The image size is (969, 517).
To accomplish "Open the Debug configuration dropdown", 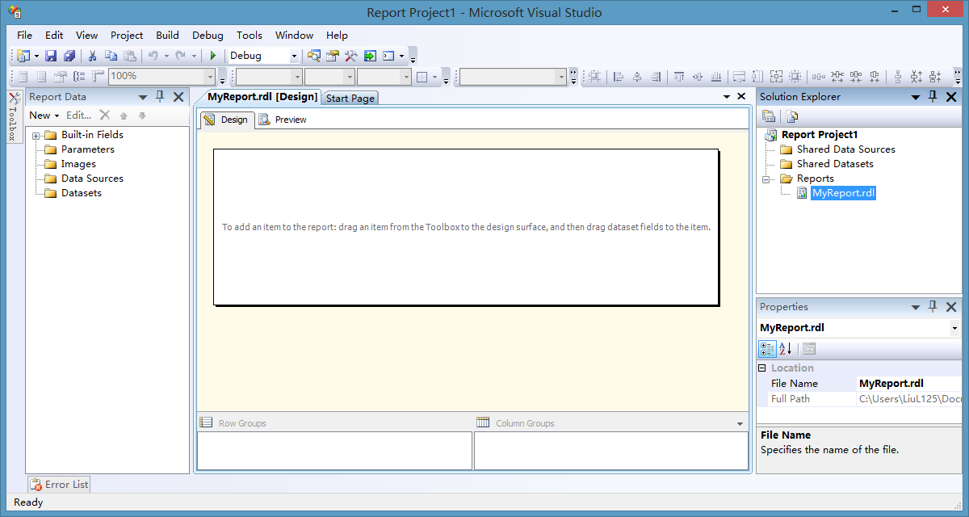I will (x=294, y=57).
